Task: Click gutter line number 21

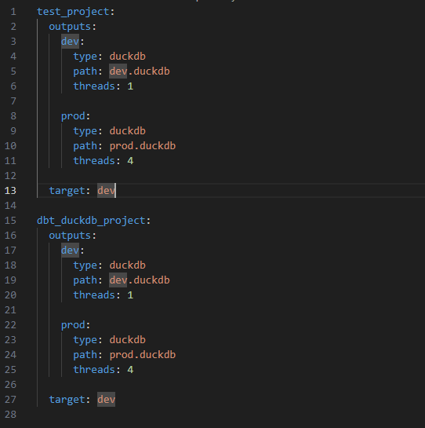Action: coord(10,310)
